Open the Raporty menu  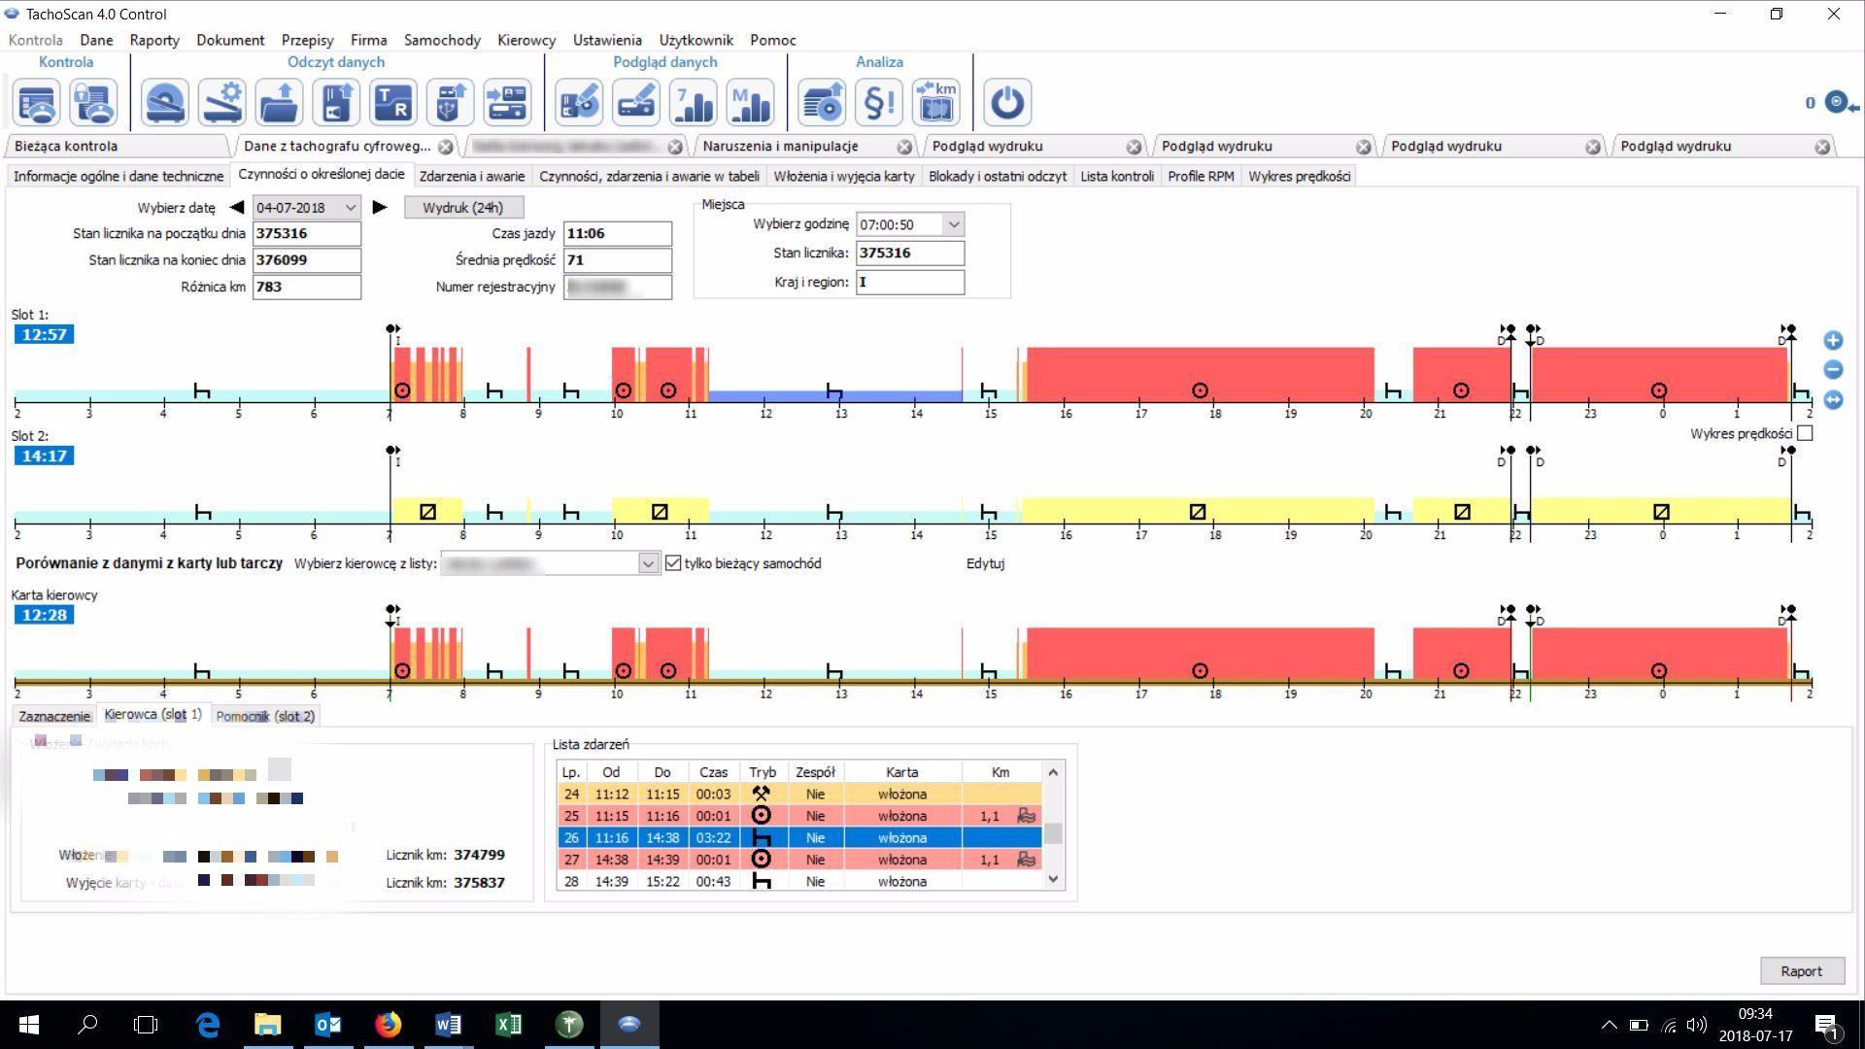pos(153,40)
